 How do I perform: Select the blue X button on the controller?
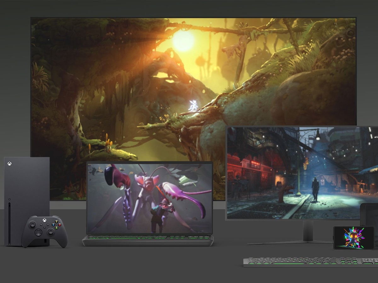click(53, 225)
